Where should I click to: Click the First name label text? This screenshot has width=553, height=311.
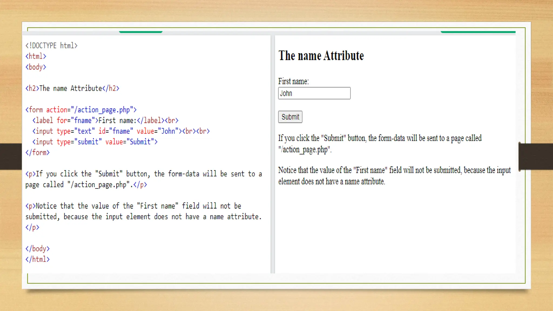click(293, 81)
